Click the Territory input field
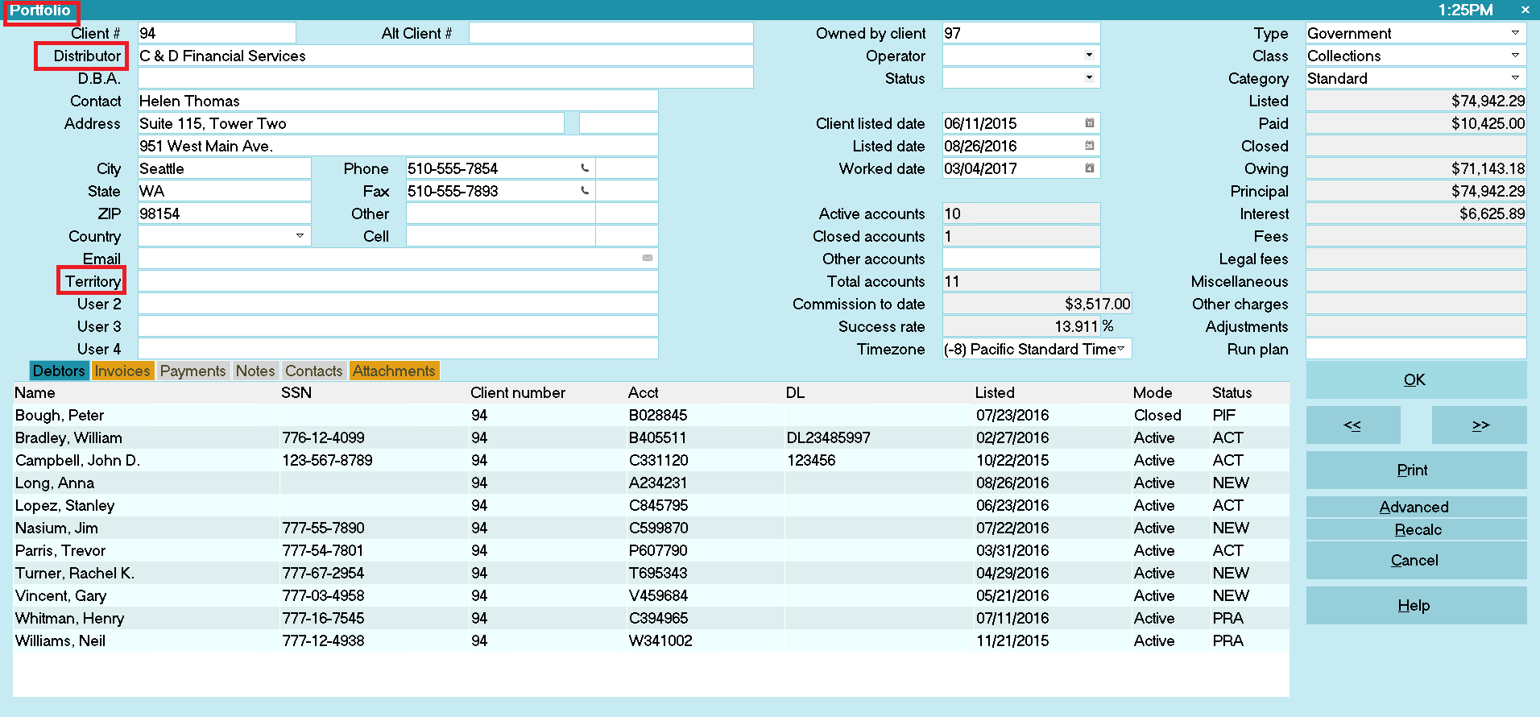 click(398, 281)
